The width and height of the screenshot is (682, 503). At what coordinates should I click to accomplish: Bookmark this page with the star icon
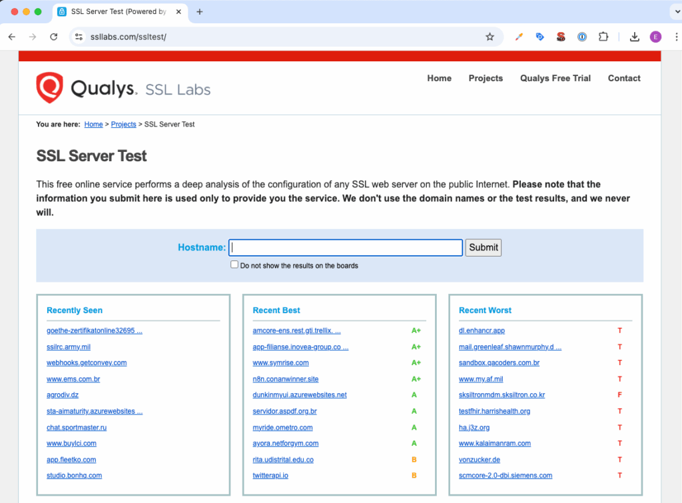tap(490, 37)
